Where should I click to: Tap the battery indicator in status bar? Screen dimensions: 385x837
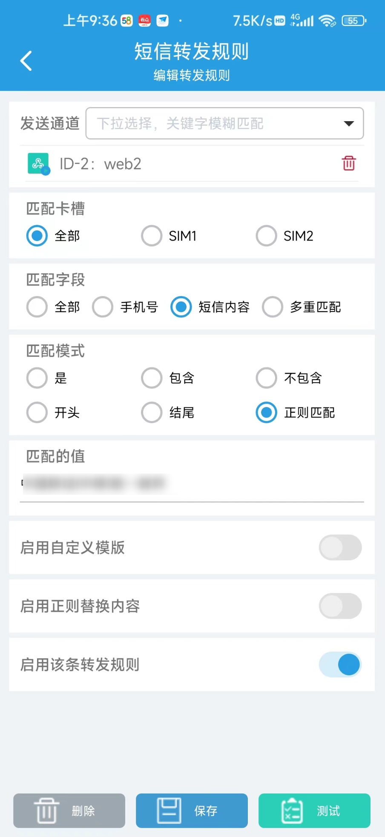click(x=353, y=20)
